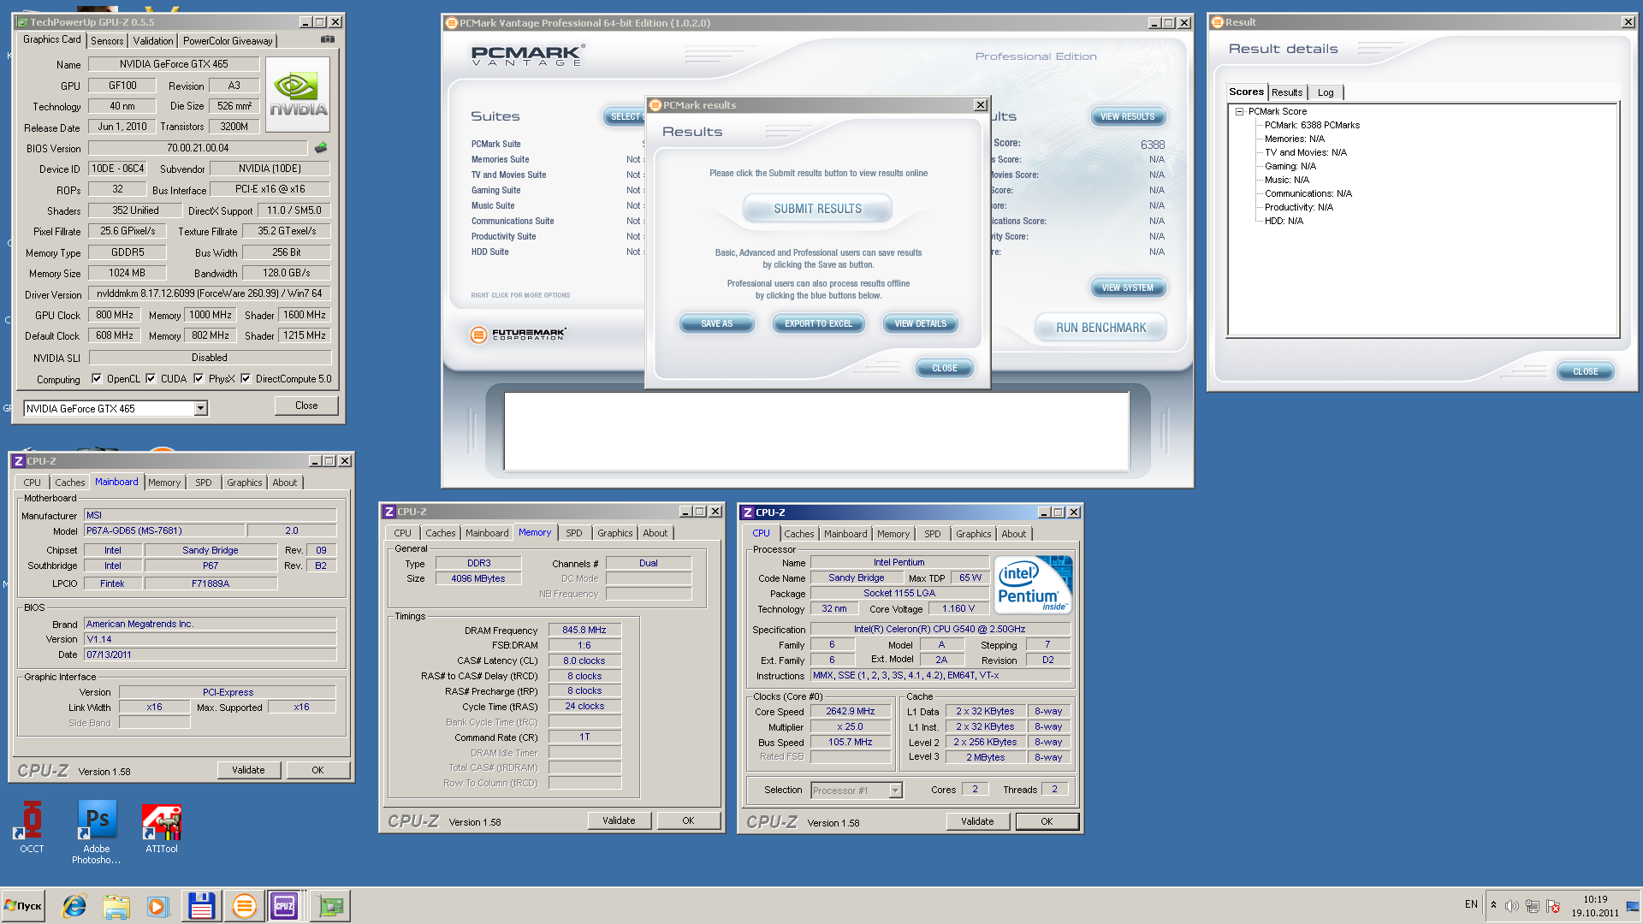Open the OCCT desktop shortcut

pyautogui.click(x=32, y=826)
